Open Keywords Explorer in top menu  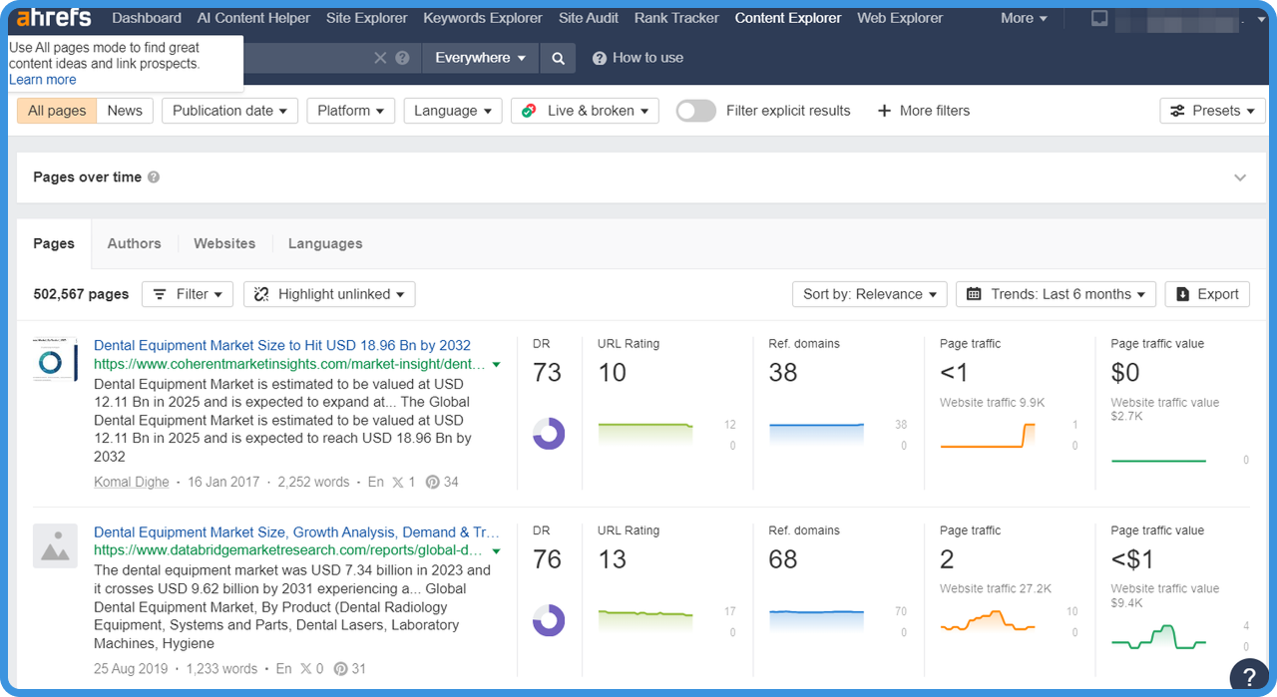coord(483,18)
